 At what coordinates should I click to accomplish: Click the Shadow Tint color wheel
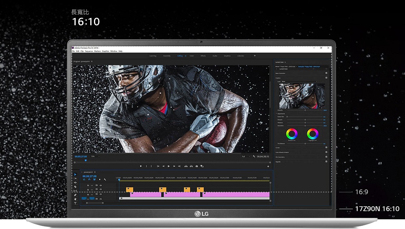click(x=292, y=134)
